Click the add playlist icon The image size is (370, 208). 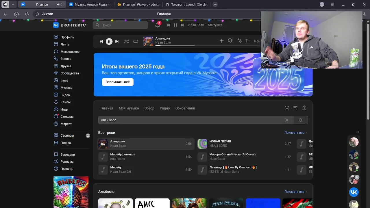(295, 108)
